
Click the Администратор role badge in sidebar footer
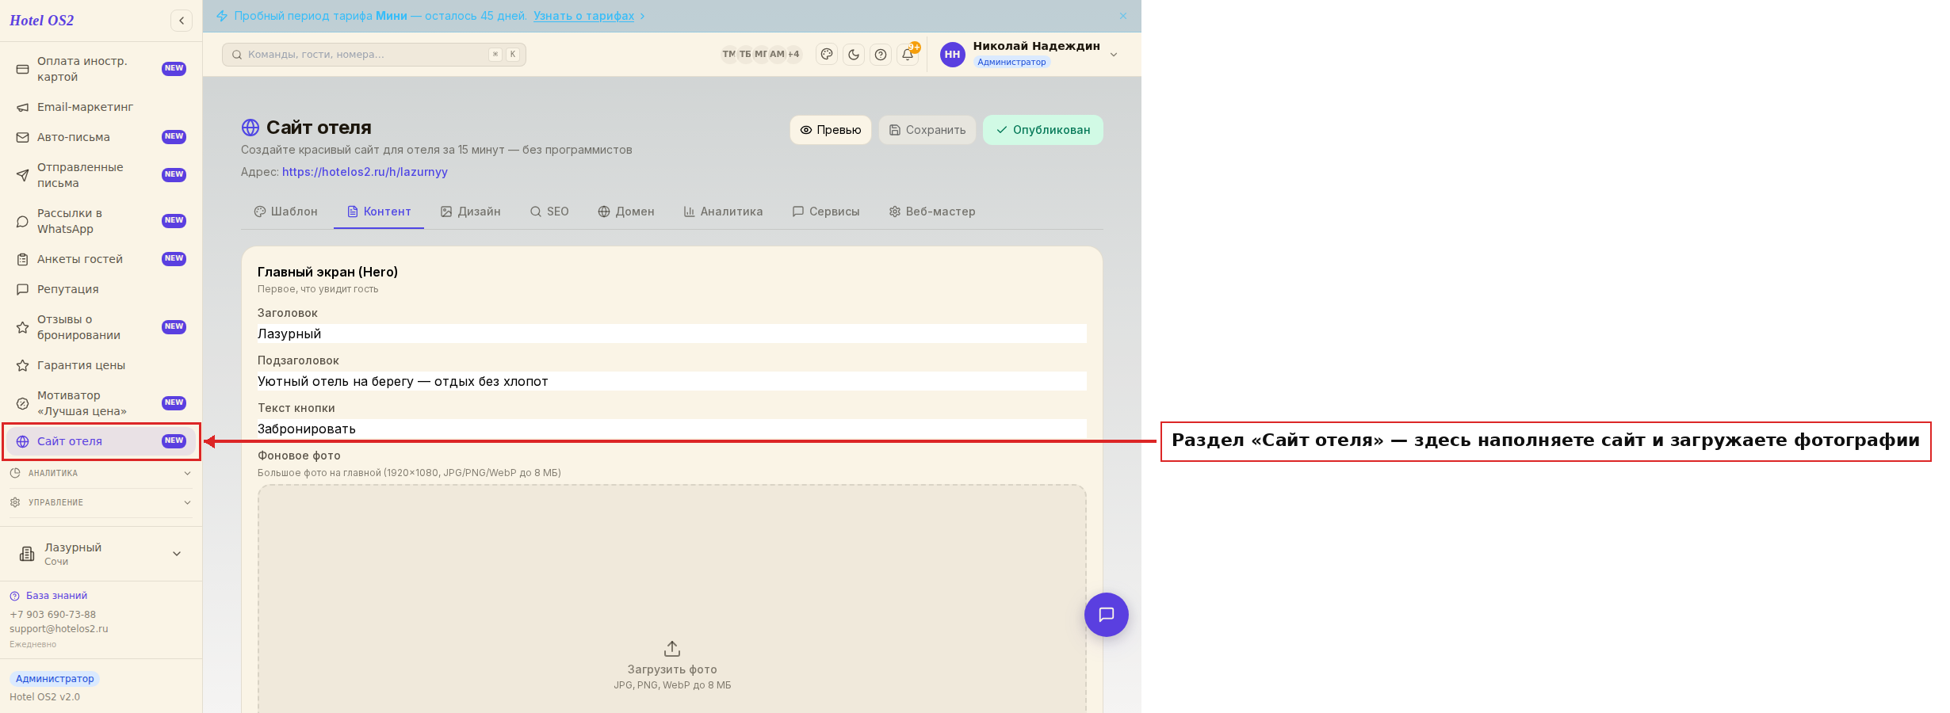(55, 679)
